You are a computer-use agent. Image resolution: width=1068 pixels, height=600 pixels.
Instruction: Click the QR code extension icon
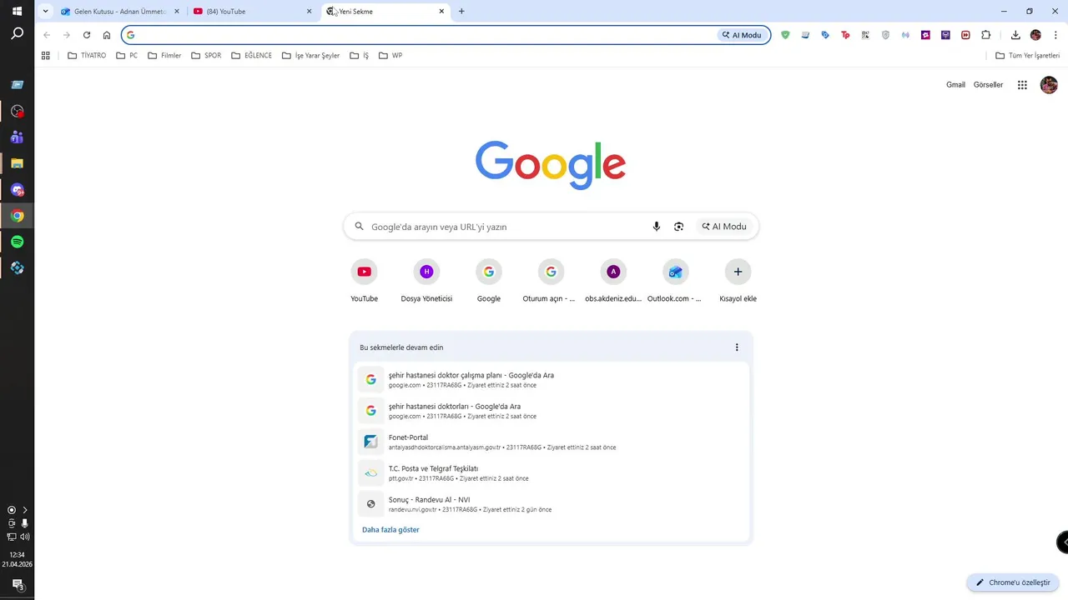(x=865, y=35)
